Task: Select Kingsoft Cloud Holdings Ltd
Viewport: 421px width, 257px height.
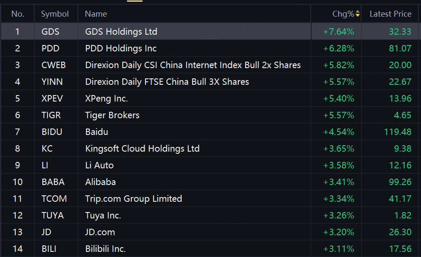Action: 210,148
